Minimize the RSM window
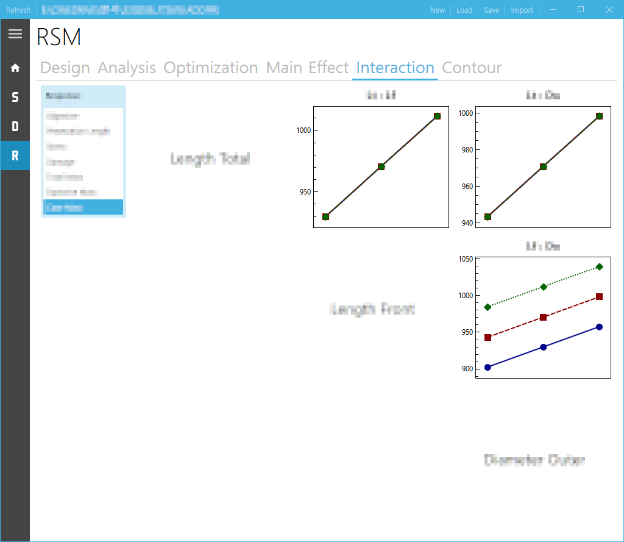 pyautogui.click(x=553, y=10)
